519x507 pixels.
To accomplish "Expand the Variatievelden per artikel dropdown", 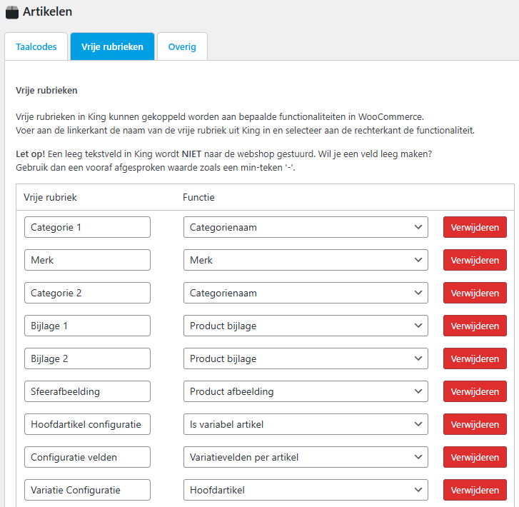I will pyautogui.click(x=306, y=457).
